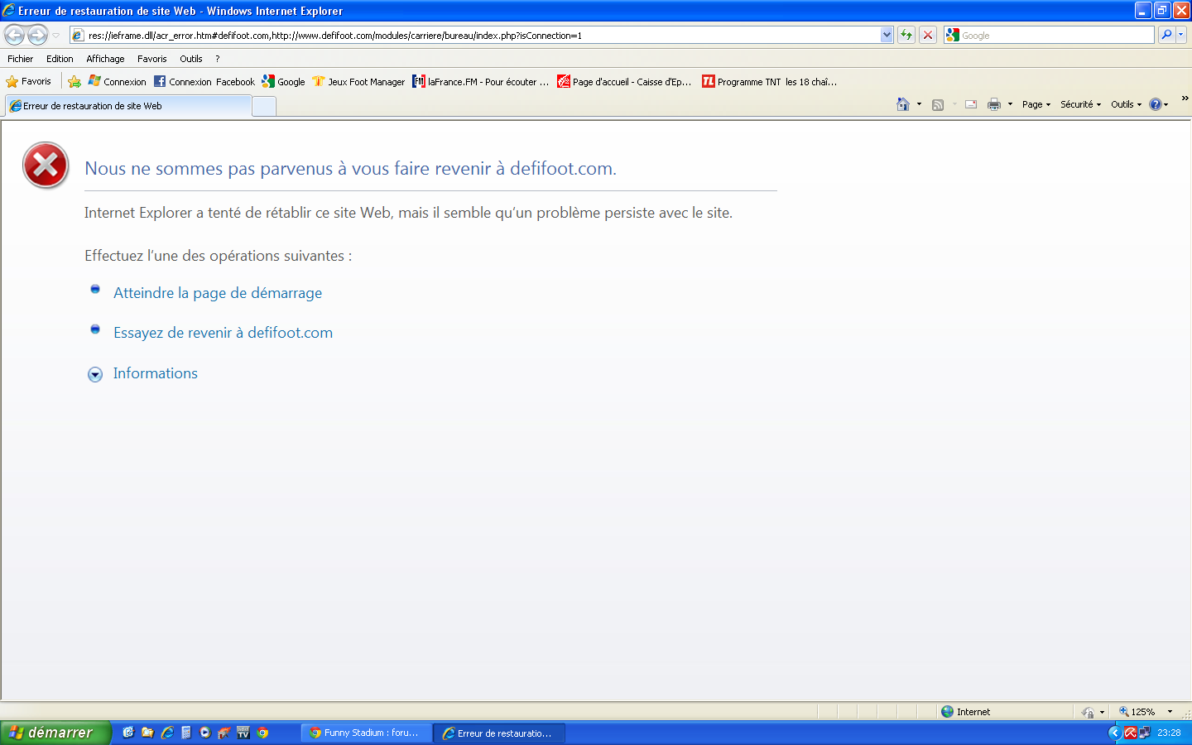Screen dimensions: 1192x745
Task: Open the zoom level dropdown arrow
Action: [x=1170, y=712]
